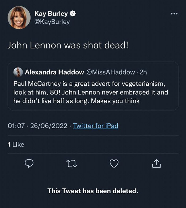Open the quoted tweet about Paul McCartney
Image resolution: width=186 pixels, height=208 pixels.
93,93
